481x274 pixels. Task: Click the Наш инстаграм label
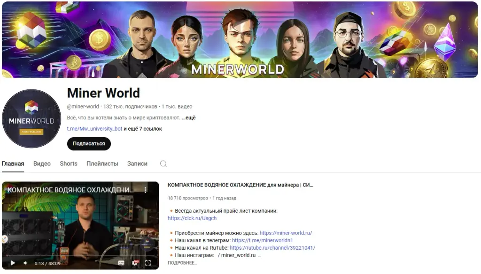click(194, 255)
